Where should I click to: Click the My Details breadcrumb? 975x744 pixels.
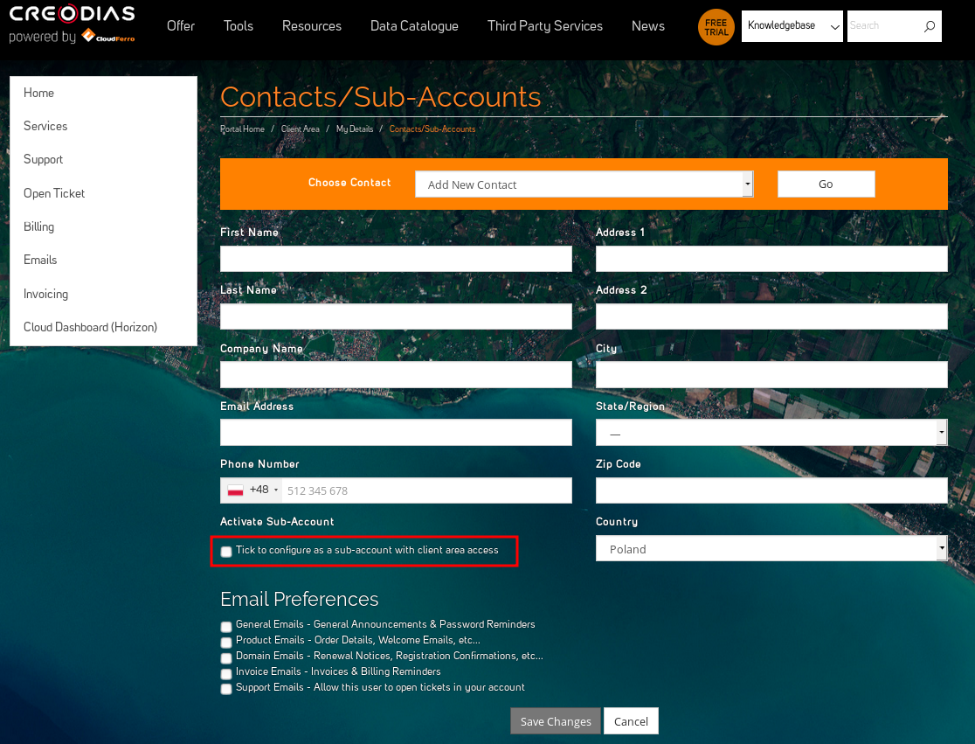tap(355, 129)
